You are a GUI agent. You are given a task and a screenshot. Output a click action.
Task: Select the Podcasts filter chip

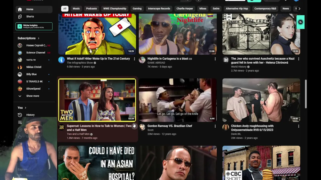pyautogui.click(x=92, y=8)
